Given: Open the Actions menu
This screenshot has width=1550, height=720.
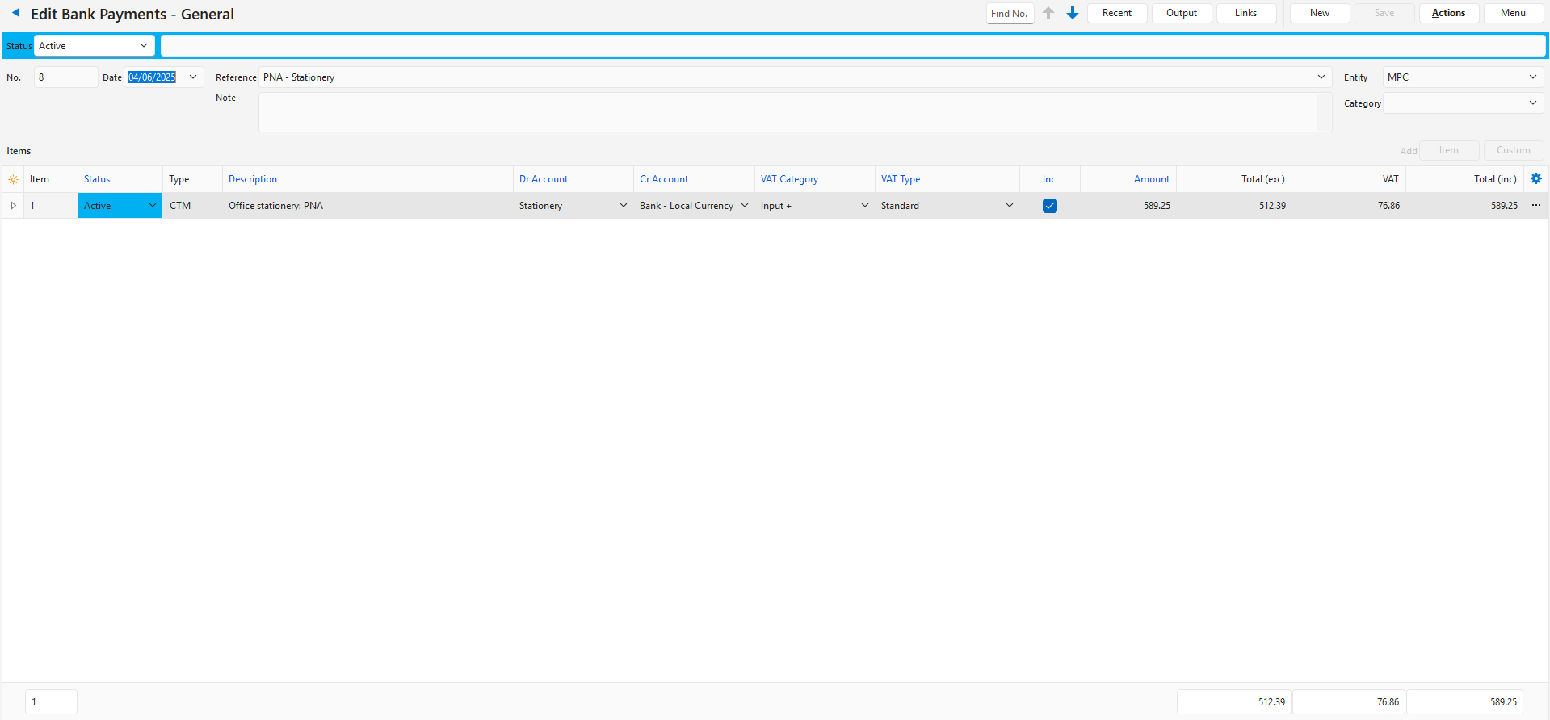Looking at the screenshot, I should coord(1448,13).
